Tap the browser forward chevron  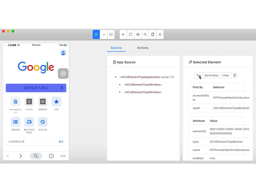coord(20,156)
